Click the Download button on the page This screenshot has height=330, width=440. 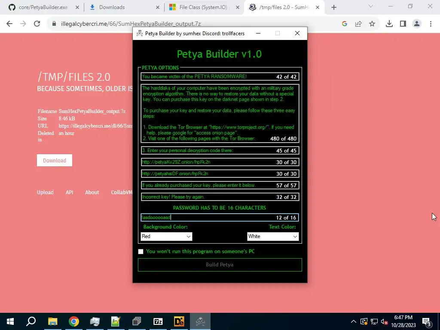(x=55, y=160)
